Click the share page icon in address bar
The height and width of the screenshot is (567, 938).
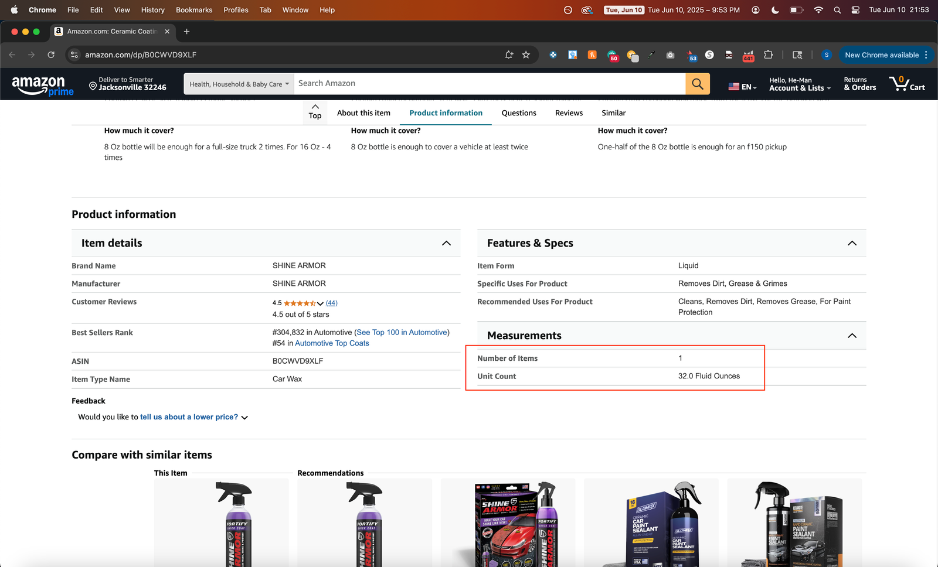(x=509, y=54)
